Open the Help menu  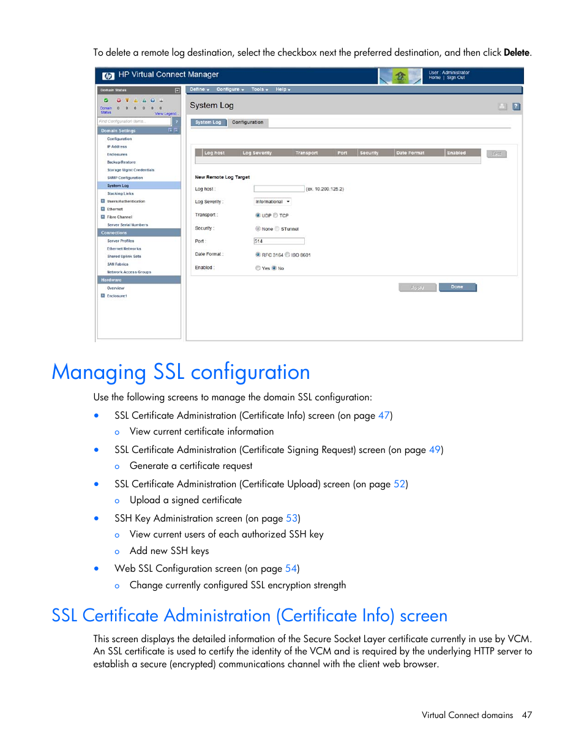[283, 89]
